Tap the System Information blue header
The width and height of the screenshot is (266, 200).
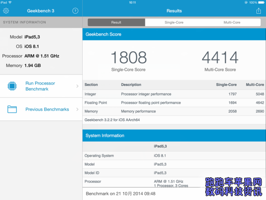[174, 135]
